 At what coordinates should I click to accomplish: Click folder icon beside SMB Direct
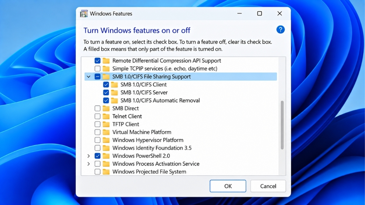pyautogui.click(x=106, y=108)
